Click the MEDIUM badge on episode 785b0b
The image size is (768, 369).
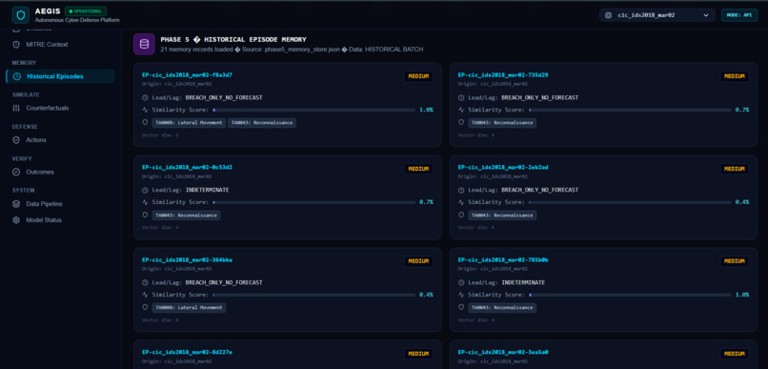[x=735, y=261]
